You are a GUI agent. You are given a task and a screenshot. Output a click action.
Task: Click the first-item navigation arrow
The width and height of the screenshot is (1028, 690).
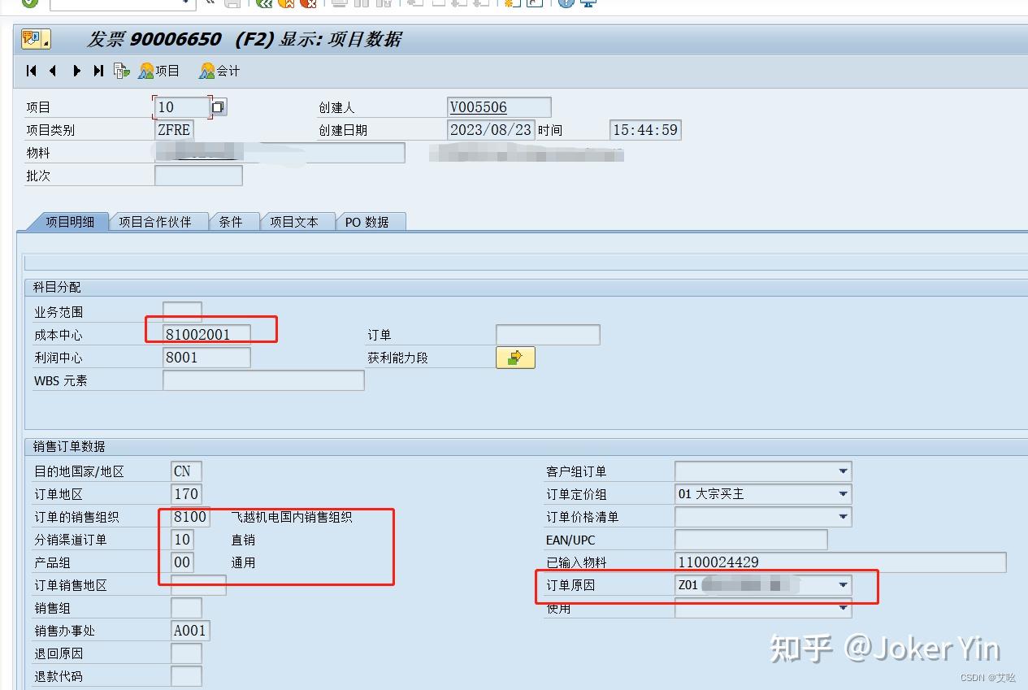(30, 70)
